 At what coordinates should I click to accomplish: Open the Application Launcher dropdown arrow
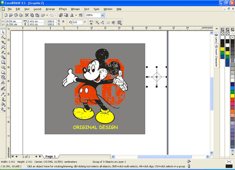click(76, 15)
